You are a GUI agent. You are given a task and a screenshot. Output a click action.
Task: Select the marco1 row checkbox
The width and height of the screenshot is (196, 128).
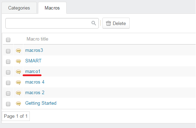click(8, 72)
